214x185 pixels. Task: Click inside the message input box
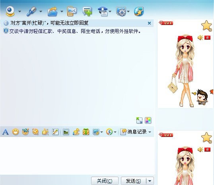[x=77, y=156]
